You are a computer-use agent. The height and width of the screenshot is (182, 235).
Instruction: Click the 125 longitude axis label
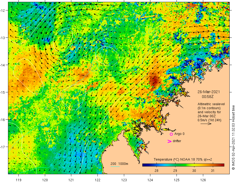[x=177, y=180]
